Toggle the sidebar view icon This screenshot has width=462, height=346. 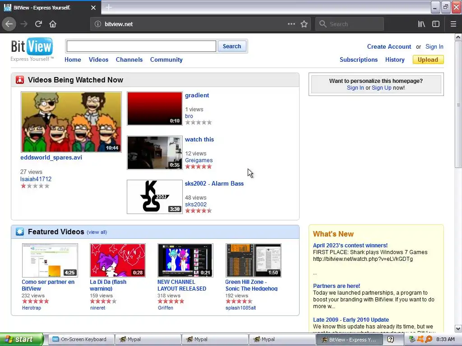tap(436, 24)
